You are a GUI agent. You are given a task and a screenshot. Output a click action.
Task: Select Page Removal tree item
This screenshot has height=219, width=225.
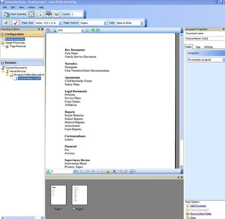point(18,46)
